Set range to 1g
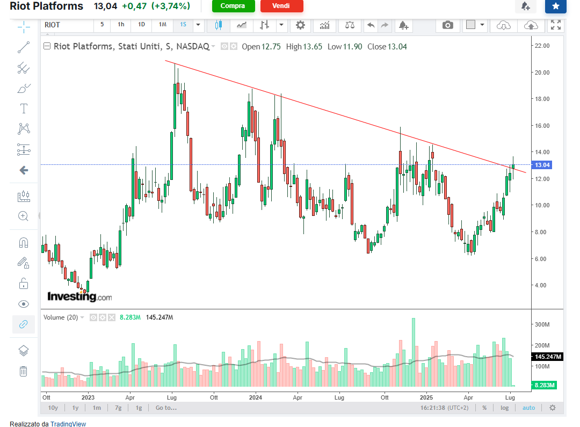Image resolution: width=580 pixels, height=427 pixels. coord(139,408)
